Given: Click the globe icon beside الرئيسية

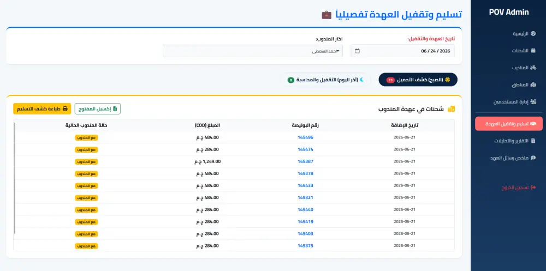Looking at the screenshot, I should 533,34.
